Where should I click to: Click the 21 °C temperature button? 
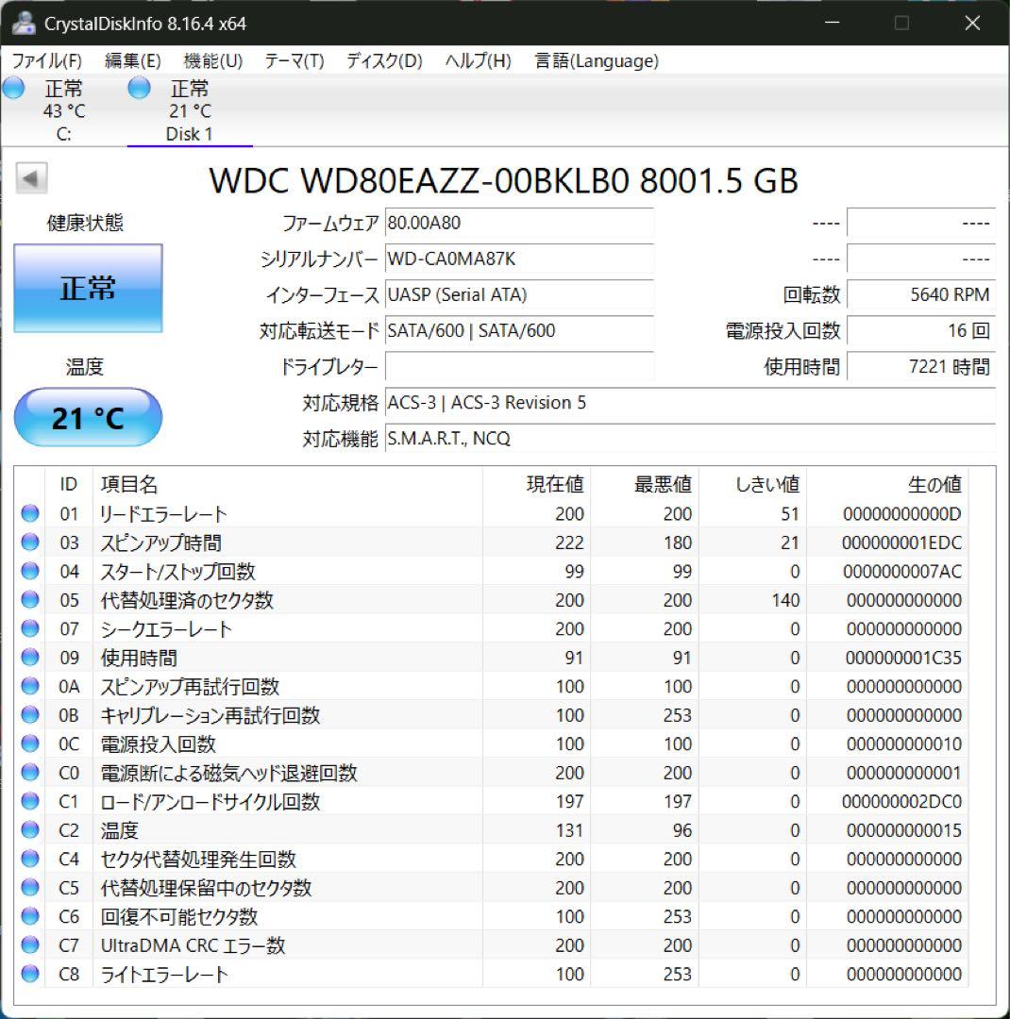pos(88,417)
